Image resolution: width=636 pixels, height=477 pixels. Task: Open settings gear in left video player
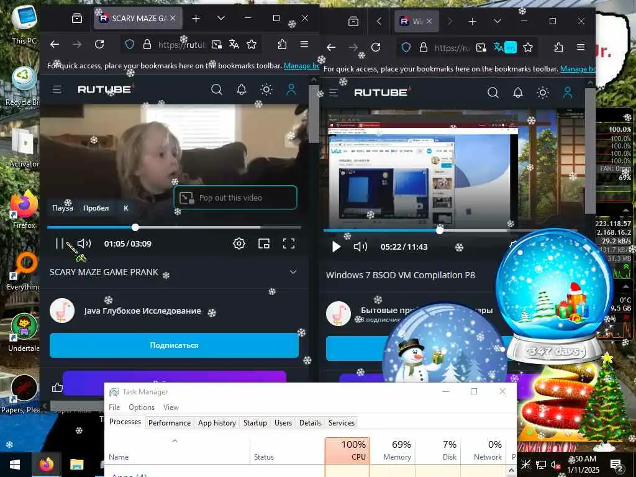pos(239,243)
